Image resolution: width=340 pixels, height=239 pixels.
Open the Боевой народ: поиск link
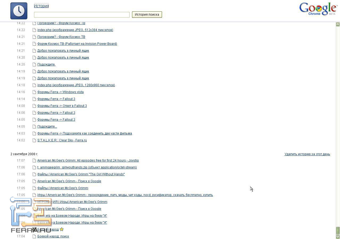point(53,236)
